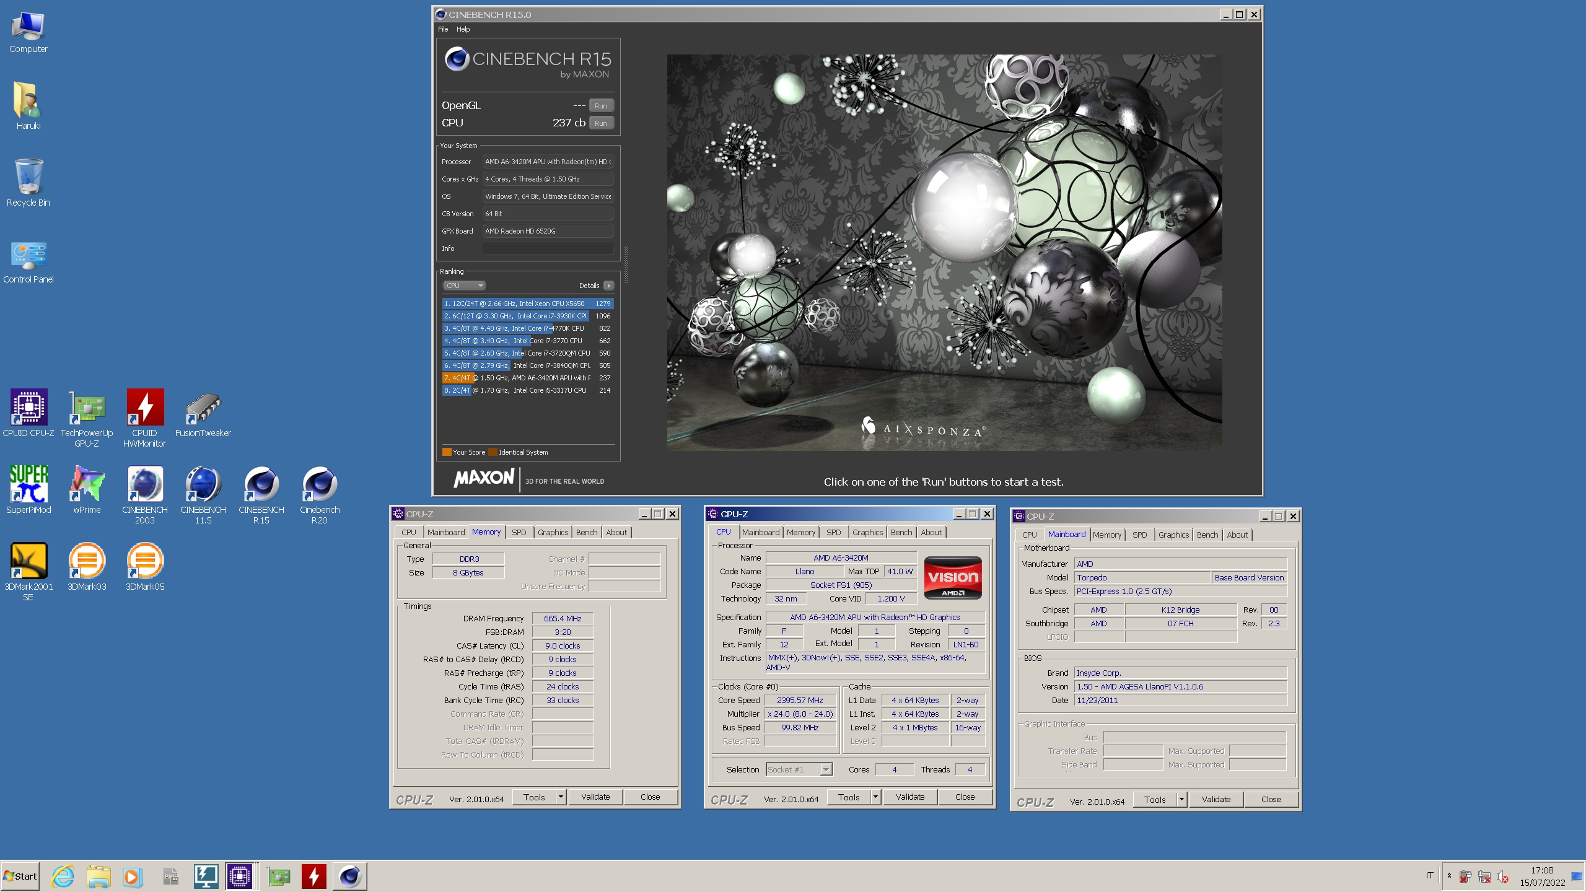Click Validate in right CPU-Z window
This screenshot has height=892, width=1586.
point(1216,800)
